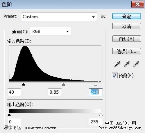Screen dimensions: 145x133
Task: Expand the 通道 RGB channel dropdown
Action: coord(50,31)
